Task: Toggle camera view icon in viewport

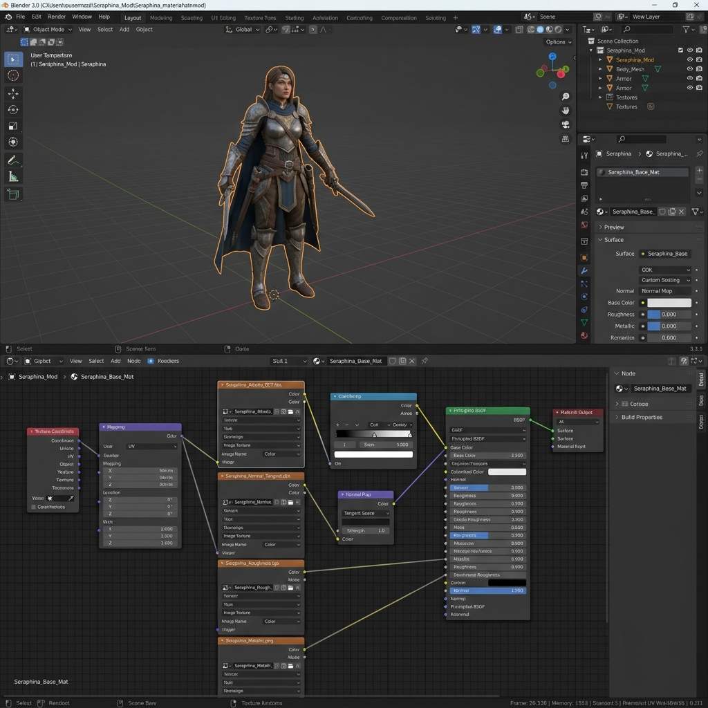Action: coord(566,124)
